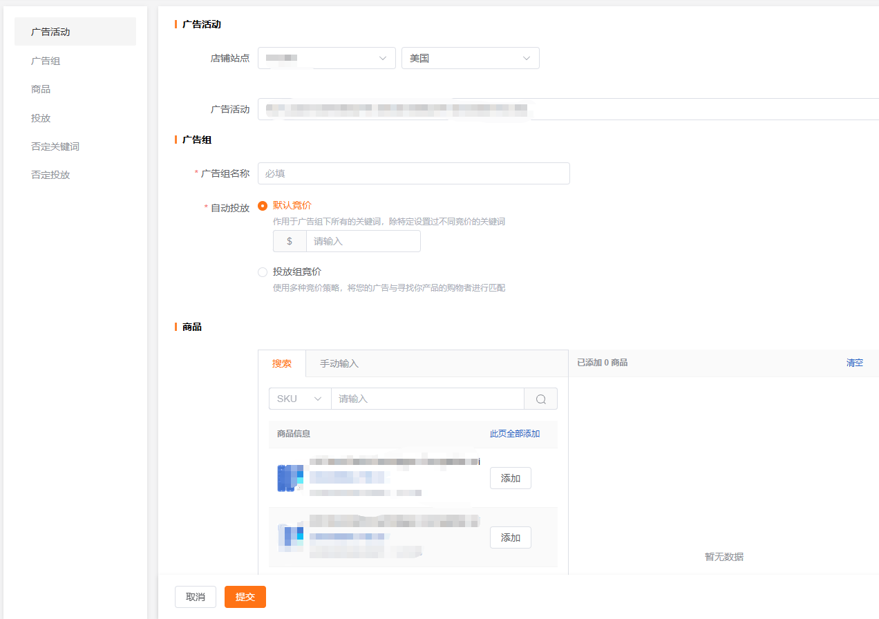Screen dimensions: 879x619
Task: Select the 投放组竞价 radio option
Action: click(x=263, y=272)
